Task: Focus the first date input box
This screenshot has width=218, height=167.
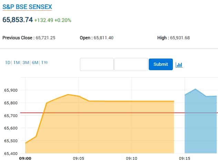Action: coord(97,64)
